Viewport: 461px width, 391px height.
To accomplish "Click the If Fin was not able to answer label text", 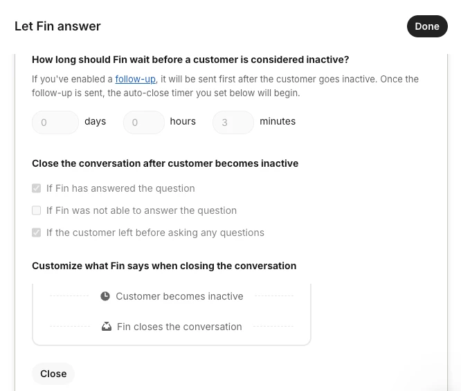I will 141,210.
